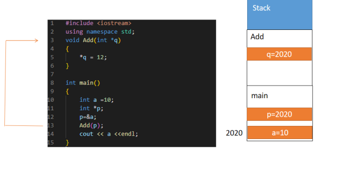Click the empty space inside Add frame
Viewport: 364px width, 191px height.
click(279, 73)
